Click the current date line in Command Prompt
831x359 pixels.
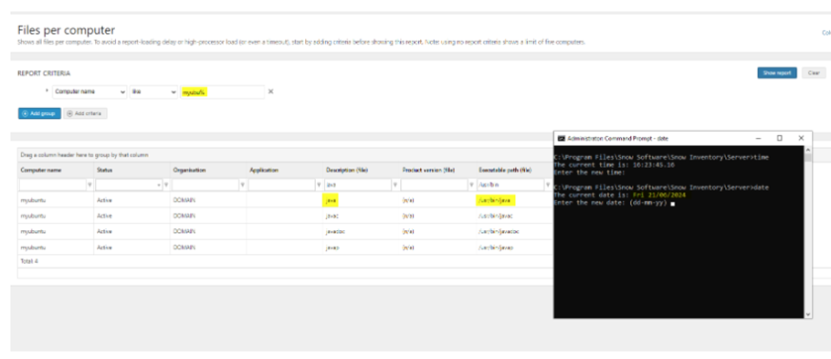pyautogui.click(x=619, y=195)
